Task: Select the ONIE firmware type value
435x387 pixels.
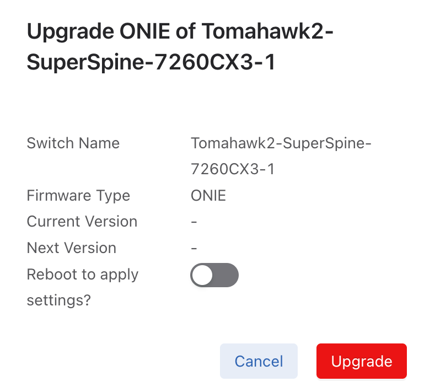Action: coord(208,195)
